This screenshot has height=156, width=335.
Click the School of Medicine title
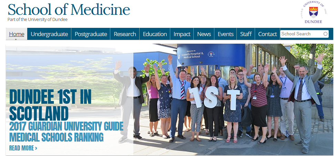click(69, 9)
